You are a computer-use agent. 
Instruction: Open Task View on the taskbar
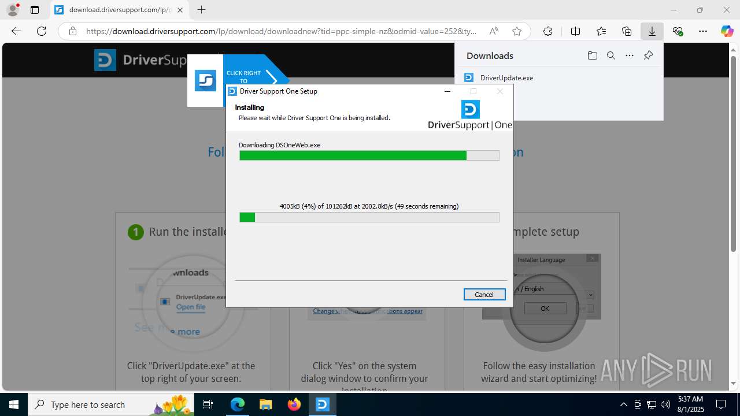(209, 404)
